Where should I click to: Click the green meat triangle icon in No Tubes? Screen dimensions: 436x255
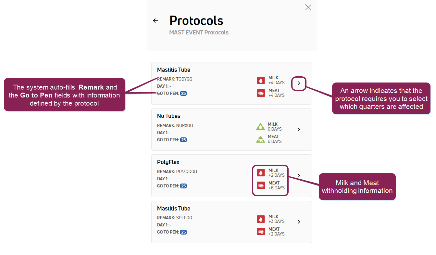tap(260, 139)
